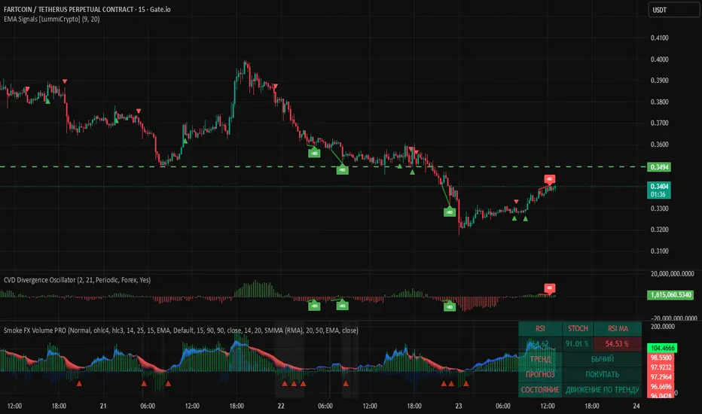Click the 0.3900 price axis label
Viewport: 702px width, 414px height.
point(659,81)
